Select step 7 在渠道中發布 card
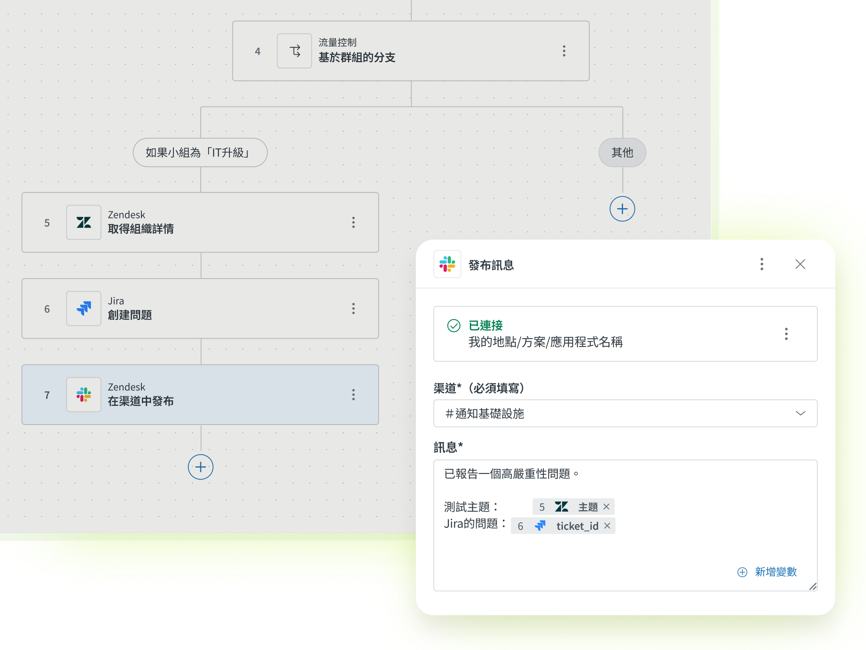 point(200,395)
